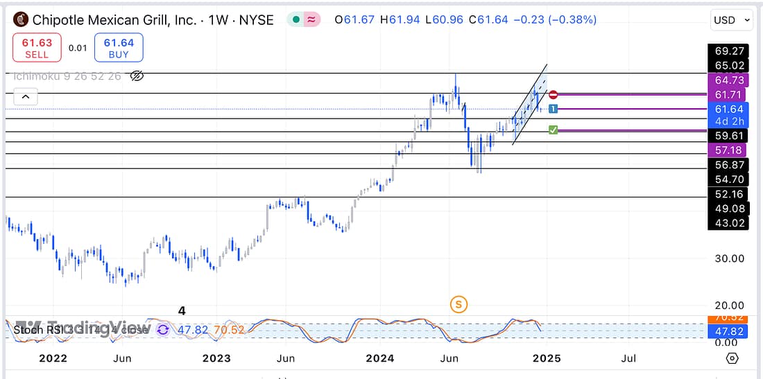
Task: Click the blue 61.64 current price label
Action: pos(728,109)
